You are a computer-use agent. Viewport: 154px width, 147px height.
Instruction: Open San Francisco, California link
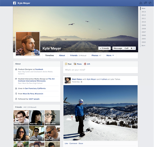(x=35, y=88)
